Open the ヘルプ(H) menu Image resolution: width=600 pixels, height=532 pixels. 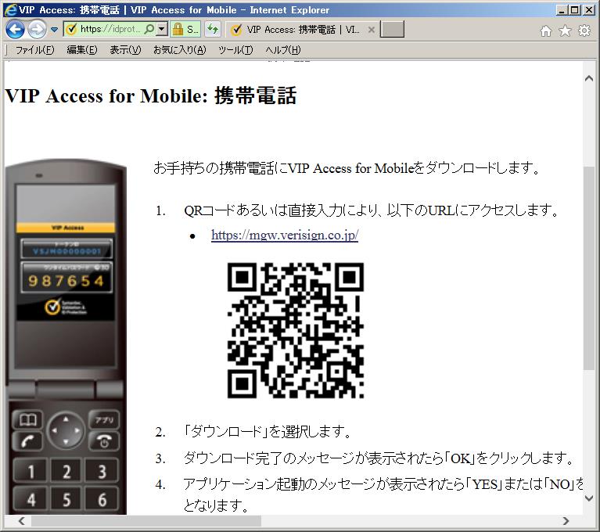(282, 50)
